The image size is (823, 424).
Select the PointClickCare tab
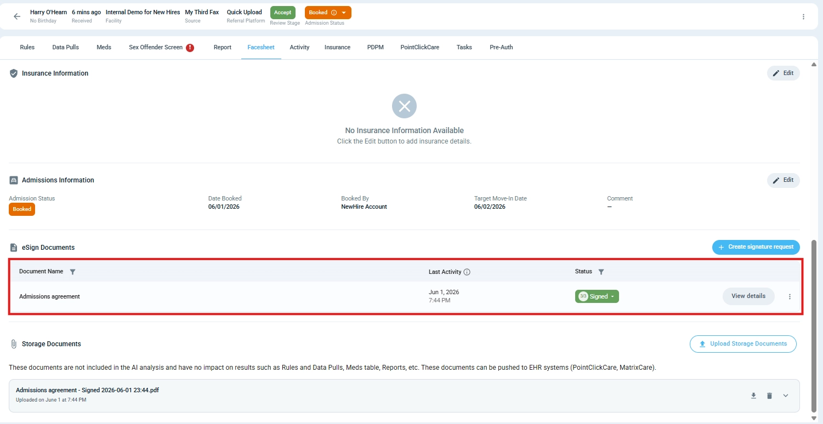pyautogui.click(x=420, y=47)
